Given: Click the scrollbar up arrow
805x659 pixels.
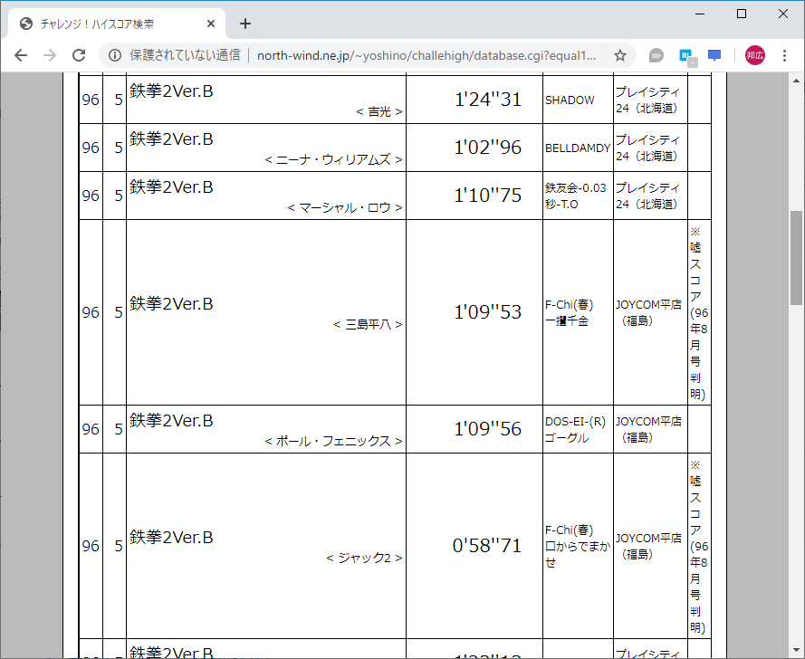Looking at the screenshot, I should click(x=796, y=80).
